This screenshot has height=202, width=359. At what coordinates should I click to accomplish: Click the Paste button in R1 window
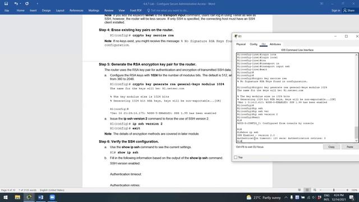[x=350, y=147]
